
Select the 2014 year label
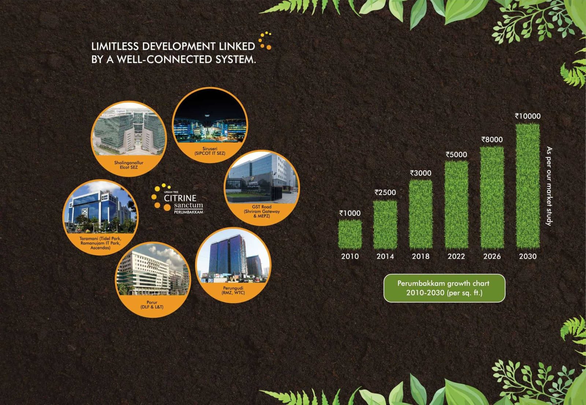point(385,256)
